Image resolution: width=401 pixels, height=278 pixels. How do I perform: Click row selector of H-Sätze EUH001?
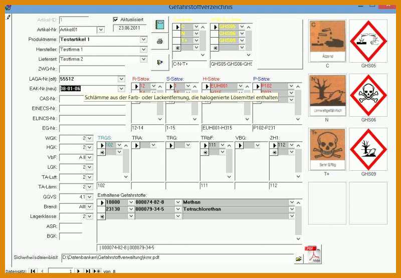pos(207,86)
